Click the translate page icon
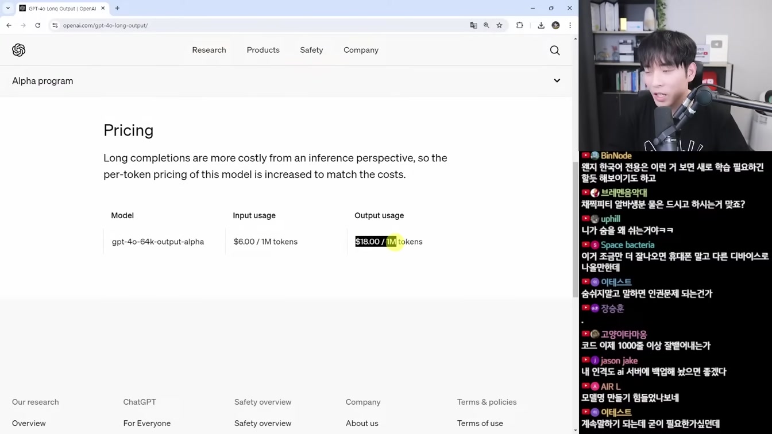Screen dimensions: 772x434 point(473,25)
